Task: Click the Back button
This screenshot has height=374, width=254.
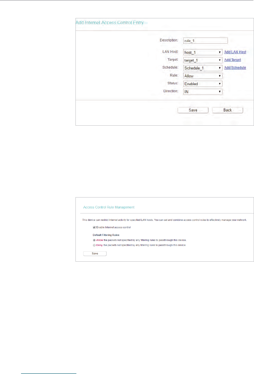Action: [228, 110]
